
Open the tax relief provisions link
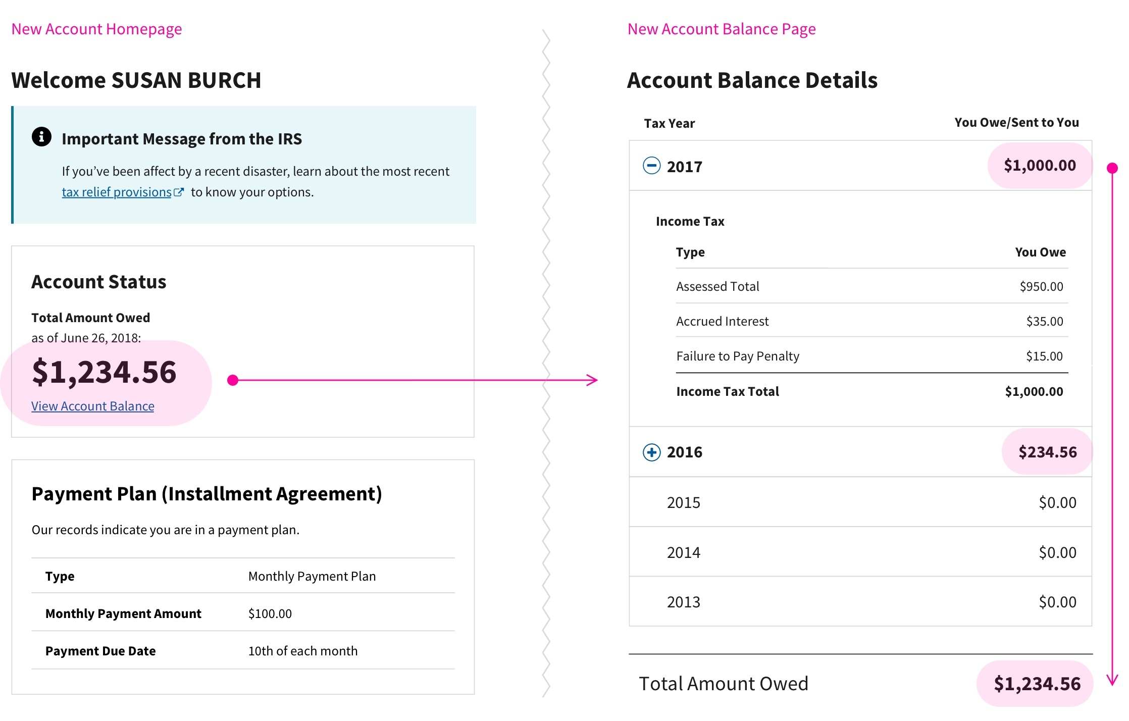click(116, 192)
